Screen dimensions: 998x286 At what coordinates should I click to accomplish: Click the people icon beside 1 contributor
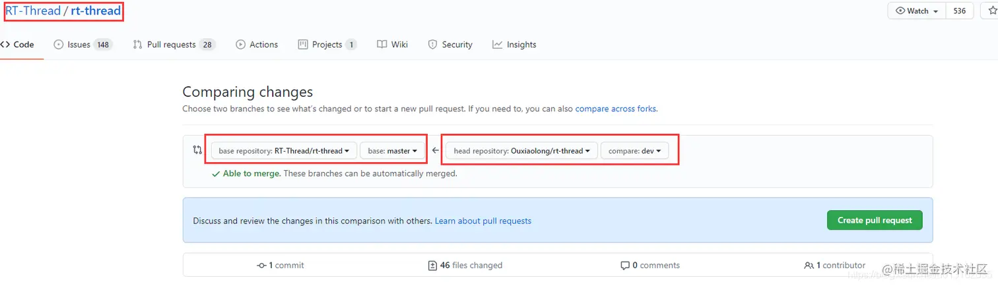pyautogui.click(x=809, y=266)
